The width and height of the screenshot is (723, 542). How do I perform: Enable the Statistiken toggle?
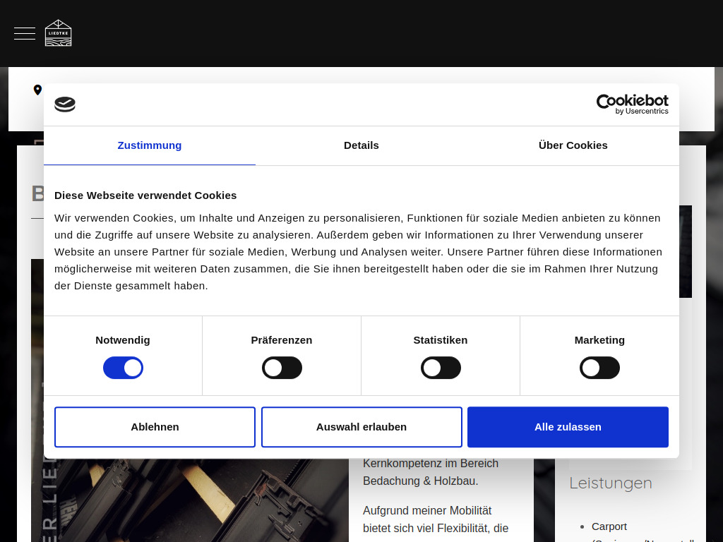(441, 368)
